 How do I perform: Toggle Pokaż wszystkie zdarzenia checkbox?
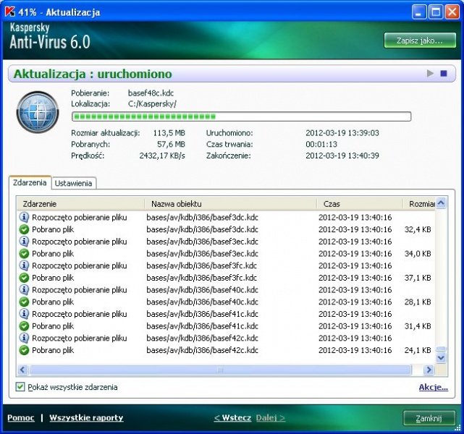[20, 387]
